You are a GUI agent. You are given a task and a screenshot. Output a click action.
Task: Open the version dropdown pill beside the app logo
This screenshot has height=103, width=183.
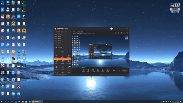click(66, 29)
